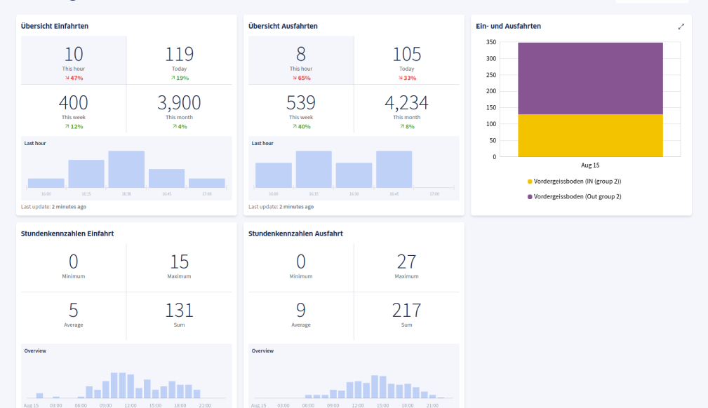Screen dimensions: 708x408
Task: Click the 16:30 bar in Einfahrten Last hour chart
Action: tap(126, 169)
